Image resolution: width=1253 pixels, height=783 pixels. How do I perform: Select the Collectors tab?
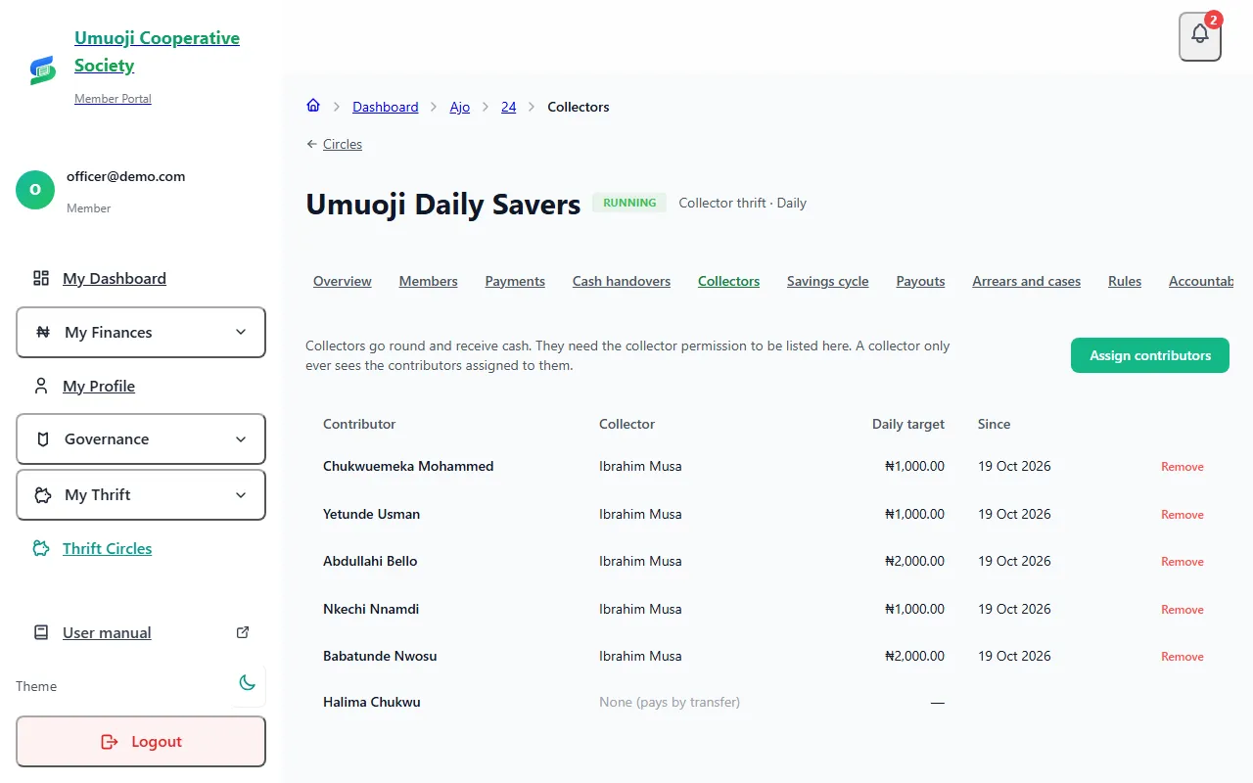pyautogui.click(x=728, y=281)
